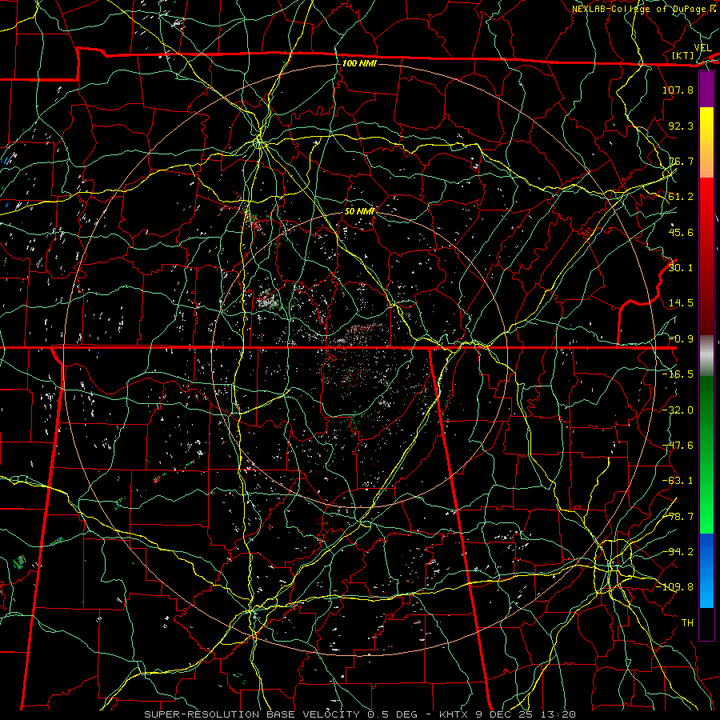Click the blue segment of the color bar
720x720 pixels.
coord(706,570)
